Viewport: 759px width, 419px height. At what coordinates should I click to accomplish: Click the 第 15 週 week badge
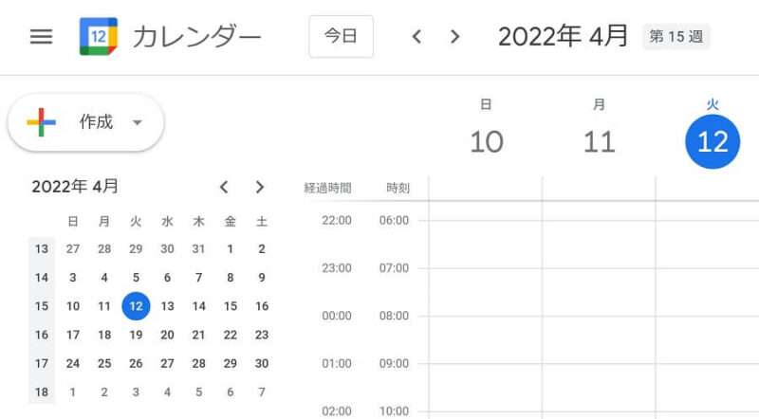[676, 36]
